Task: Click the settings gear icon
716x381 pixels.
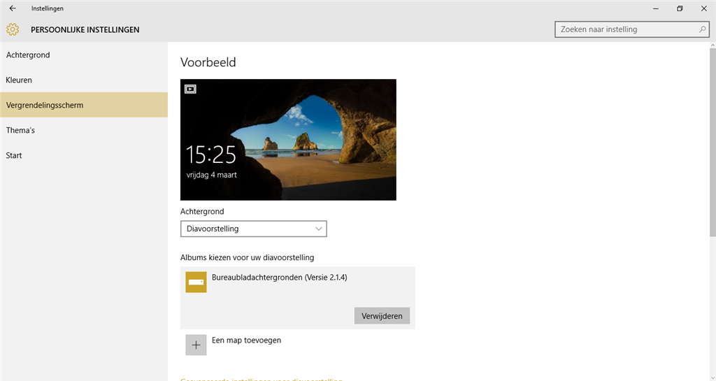Action: click(x=13, y=29)
